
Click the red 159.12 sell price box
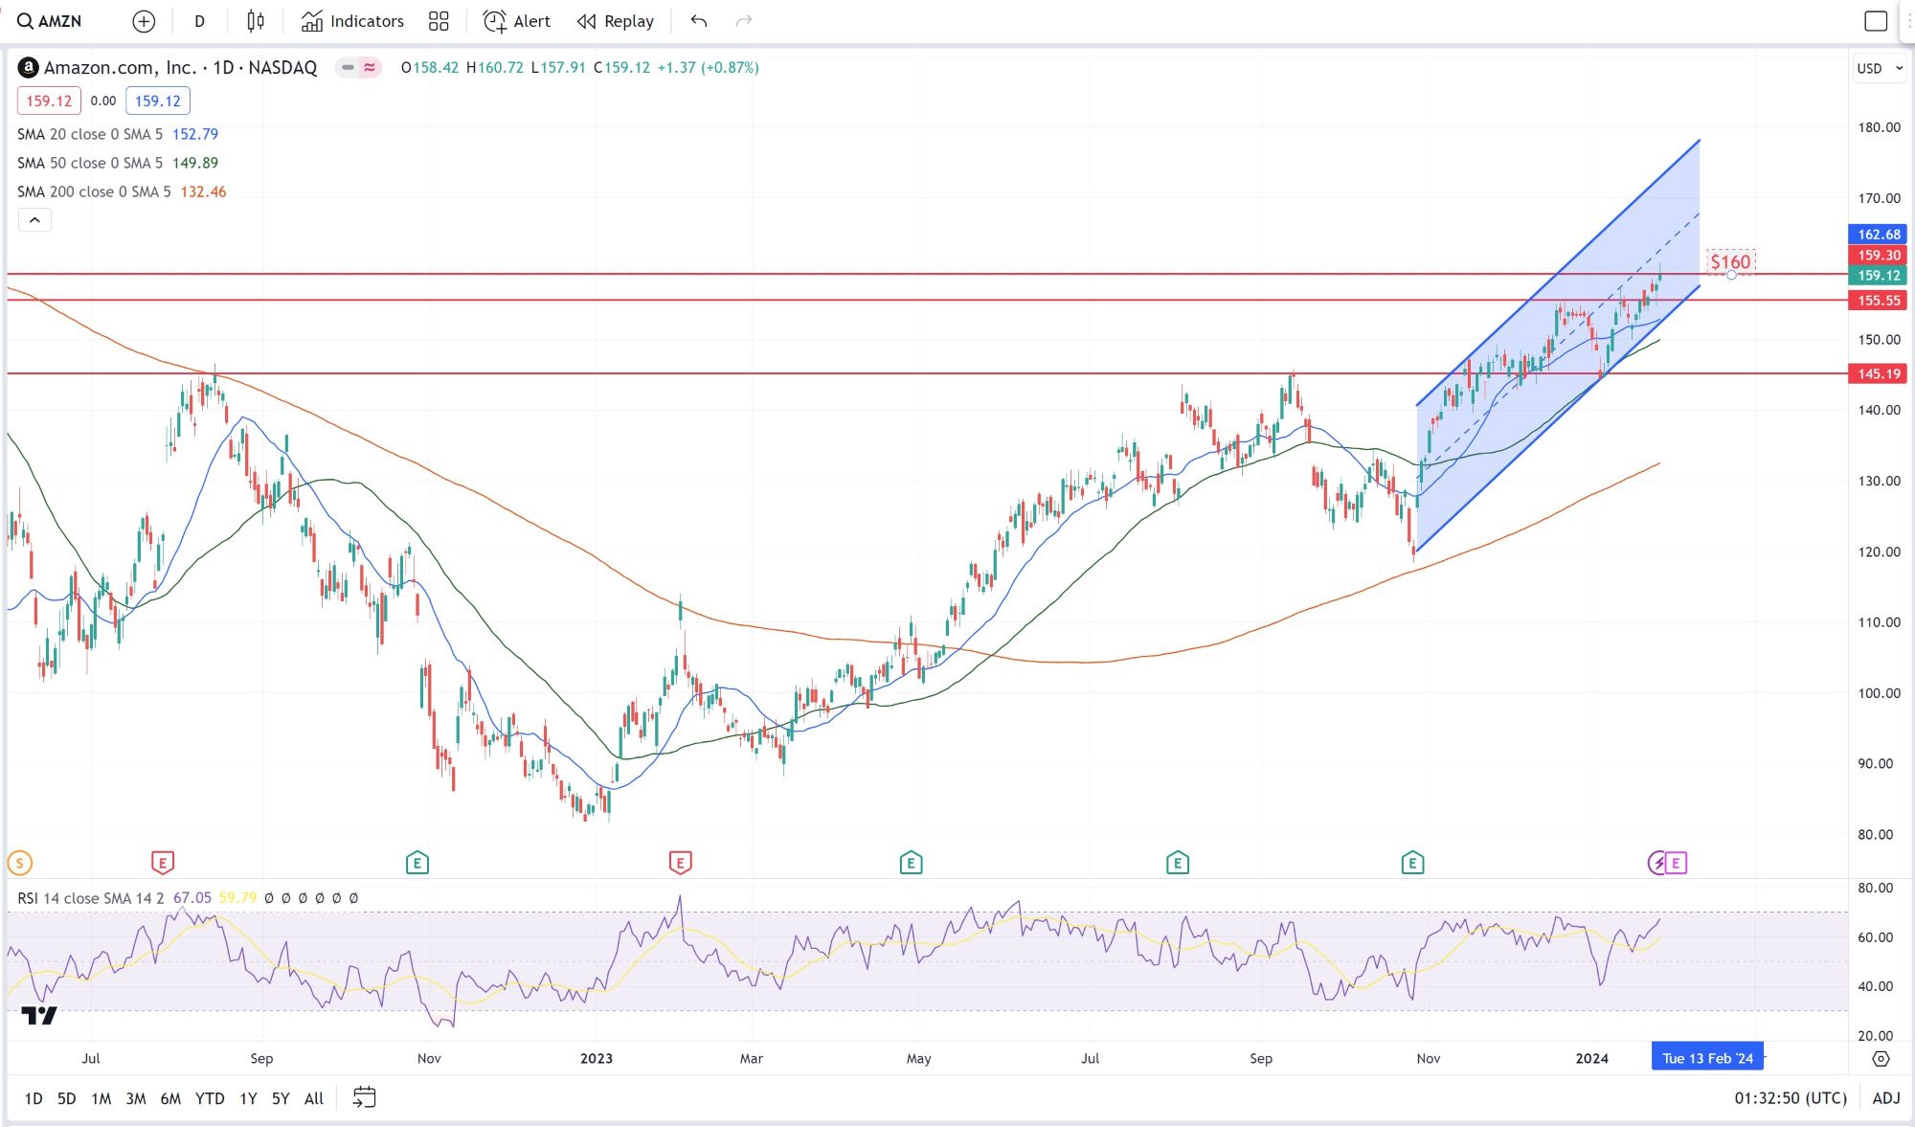49,101
